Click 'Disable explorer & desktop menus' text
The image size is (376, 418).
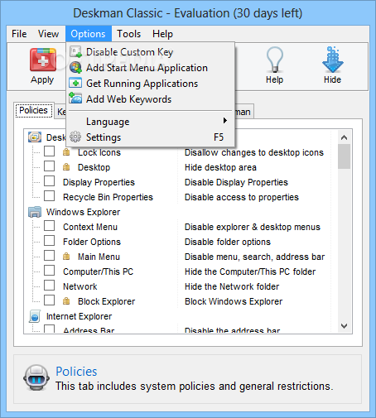[x=253, y=227]
